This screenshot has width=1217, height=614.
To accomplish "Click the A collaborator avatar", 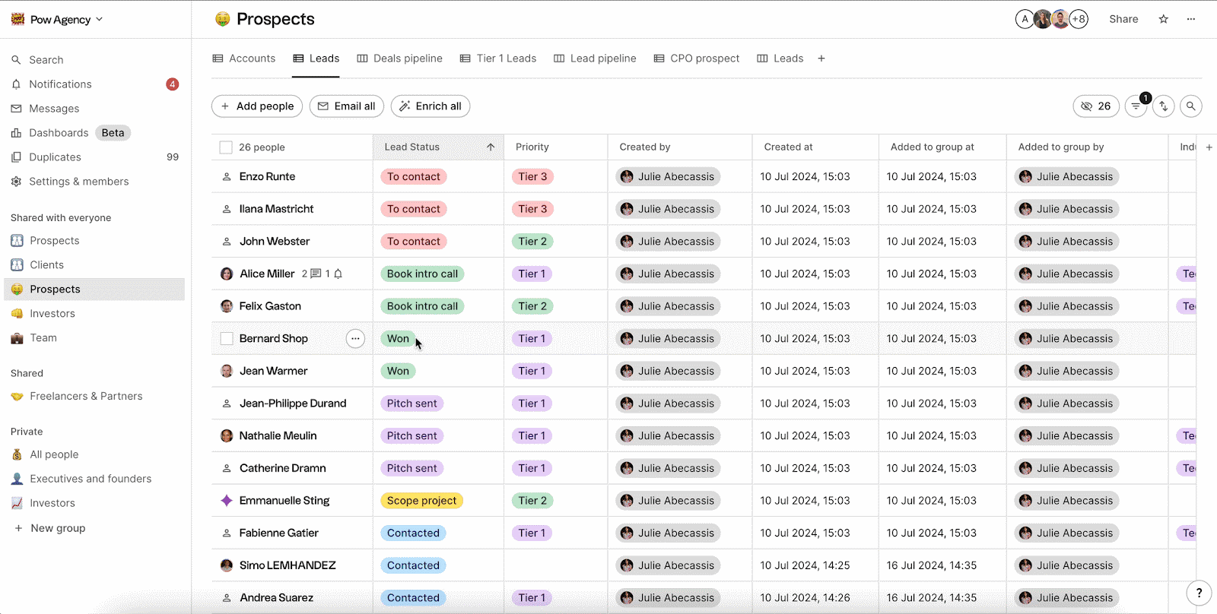I will point(1025,19).
